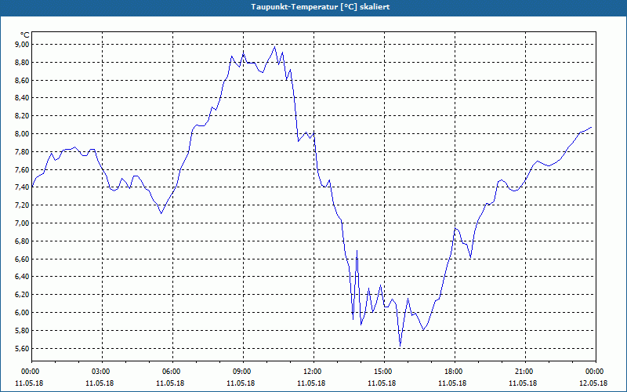627x392 pixels.
Task: Select the 6,60 y-axis value
Action: pyautogui.click(x=23, y=260)
